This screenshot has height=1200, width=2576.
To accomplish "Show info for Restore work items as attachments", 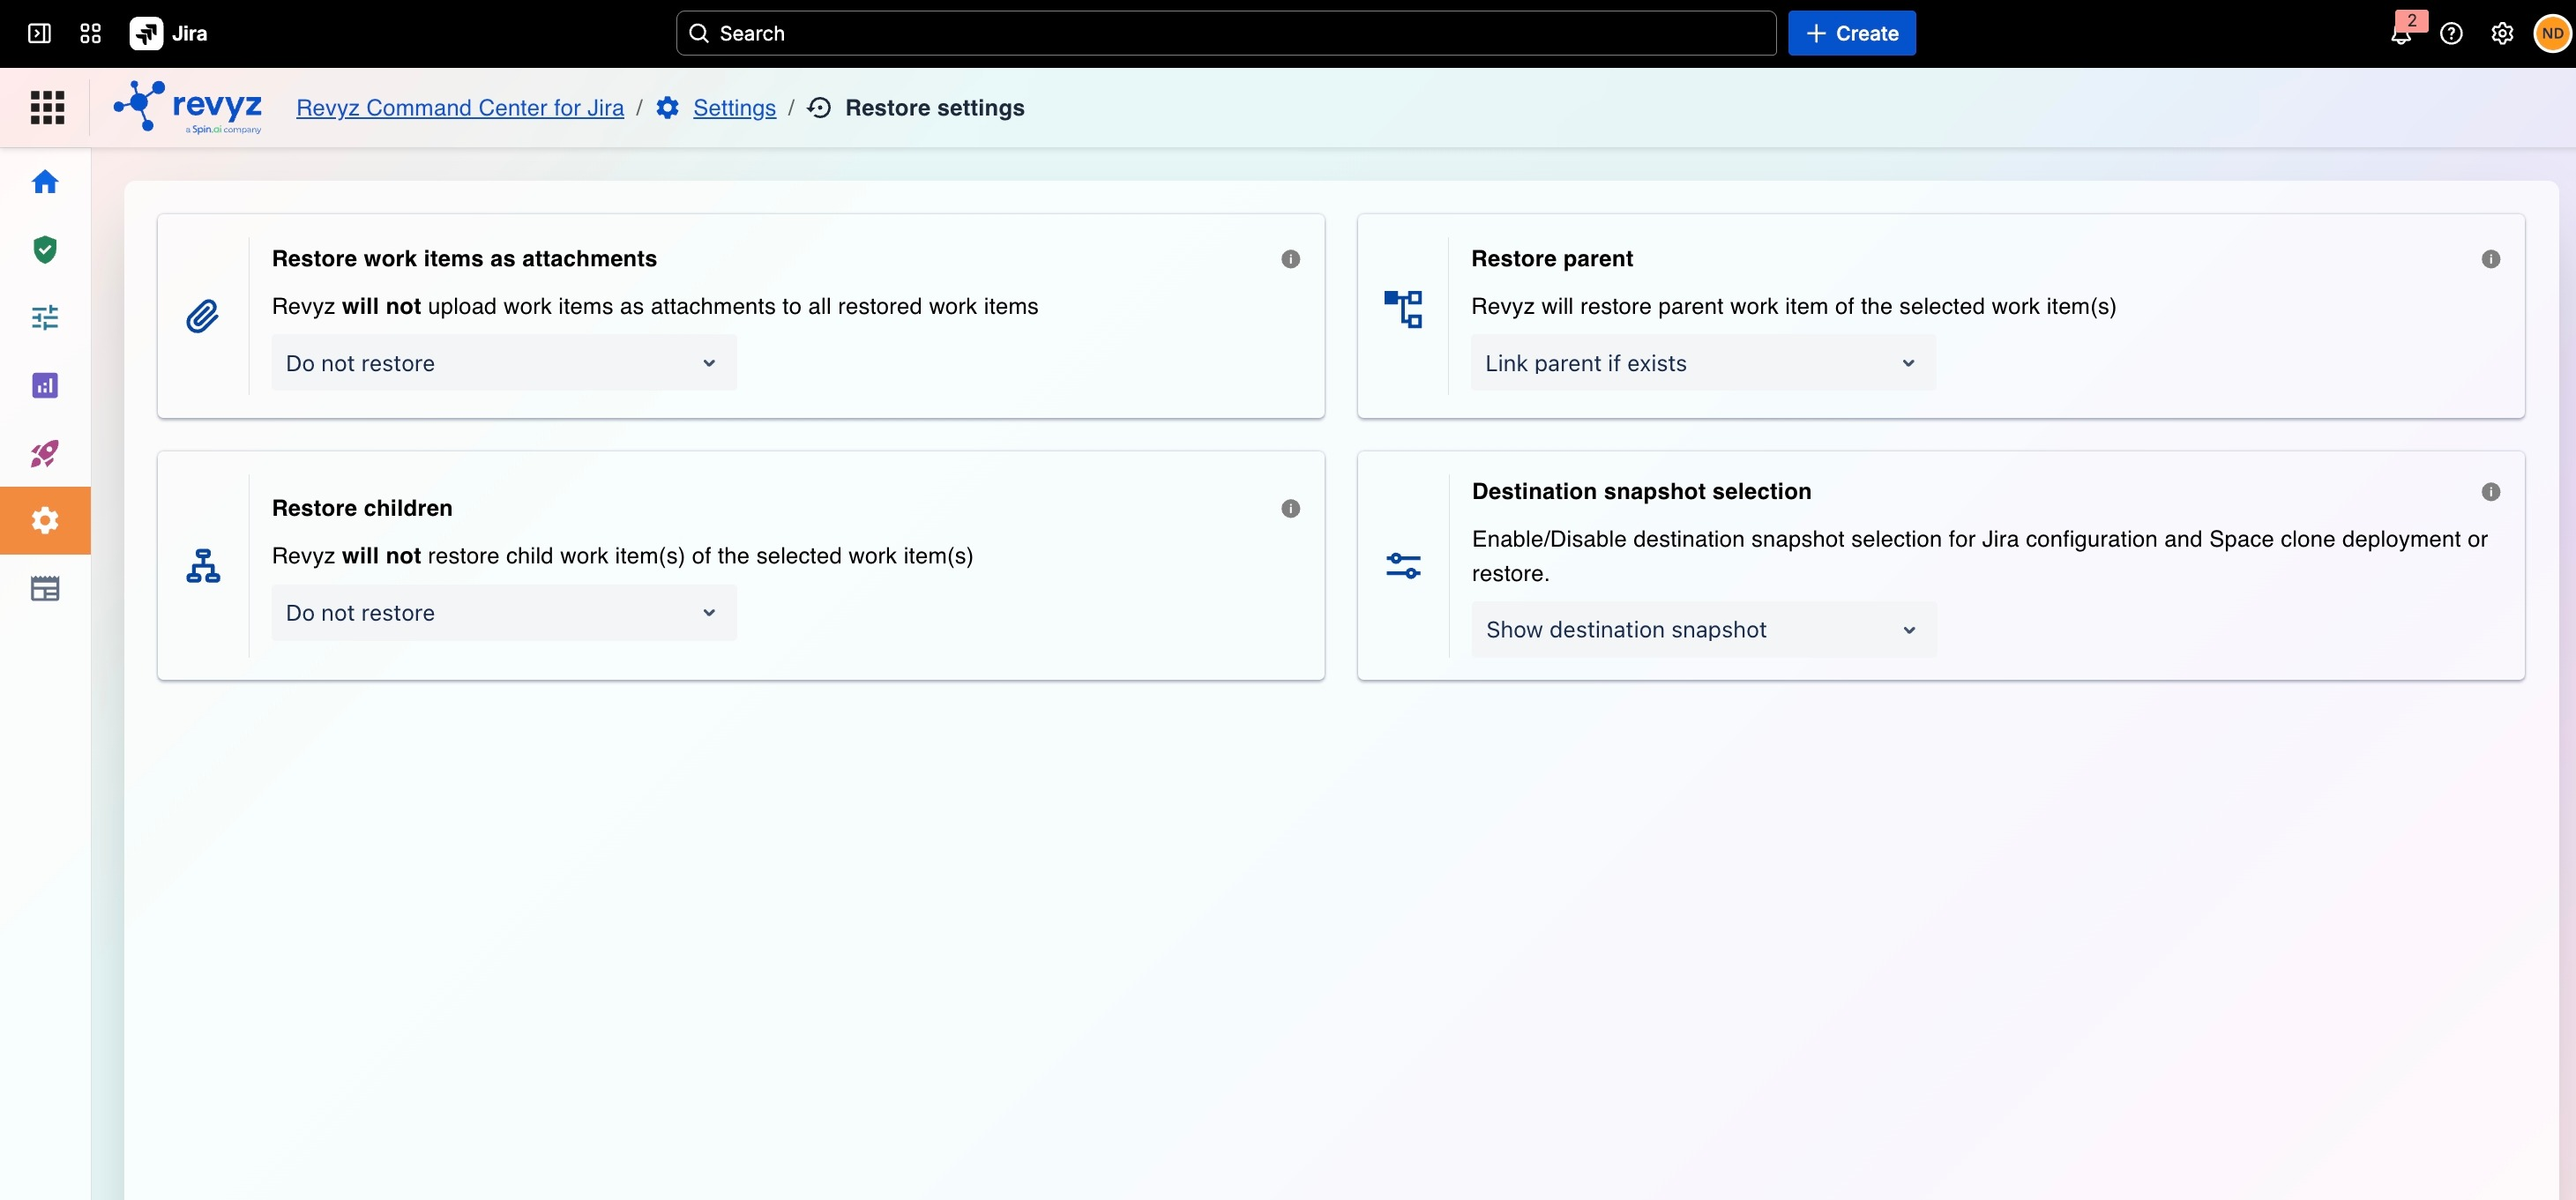I will pos(1291,259).
